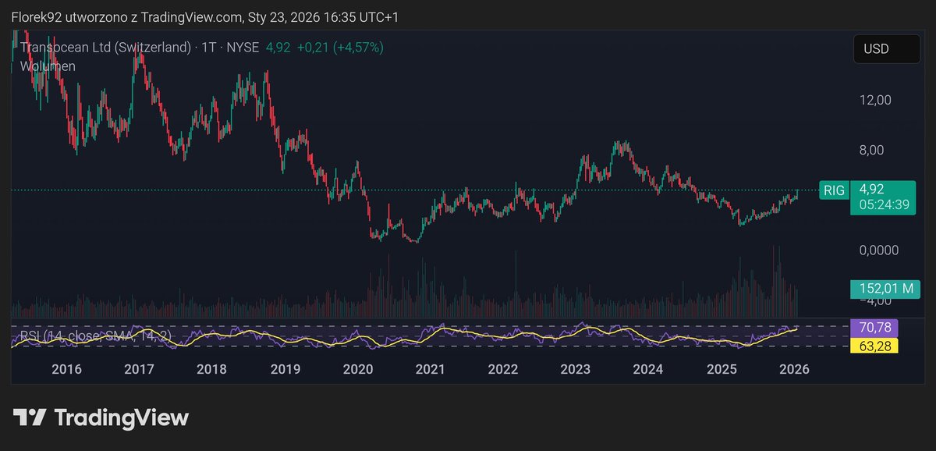Viewport: 936px width, 451px height.
Task: Click the Florek92 creation caption text
Action: [x=205, y=16]
